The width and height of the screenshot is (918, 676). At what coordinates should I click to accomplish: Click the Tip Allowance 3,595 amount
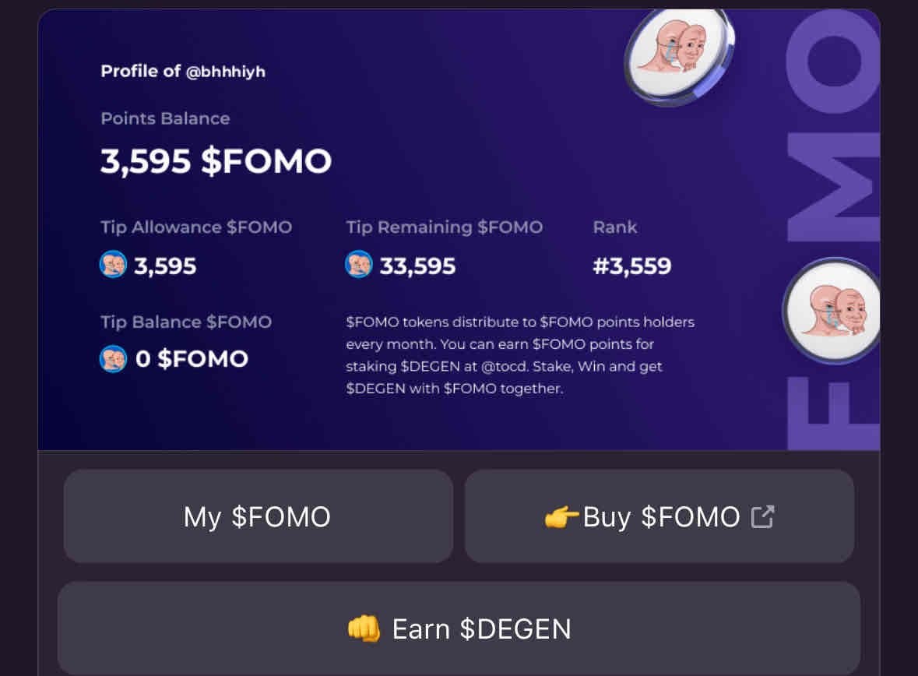165,266
